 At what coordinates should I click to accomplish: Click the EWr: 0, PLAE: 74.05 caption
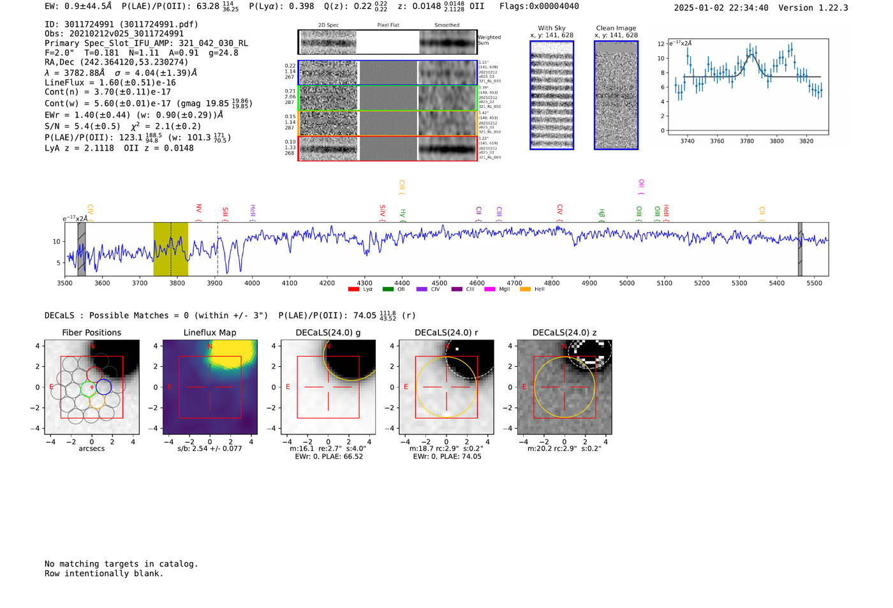pos(447,457)
